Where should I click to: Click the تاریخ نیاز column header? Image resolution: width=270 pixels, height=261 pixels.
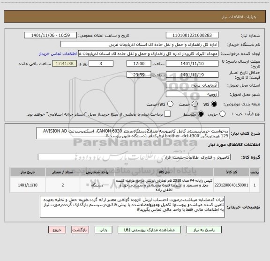click(x=28, y=172)
